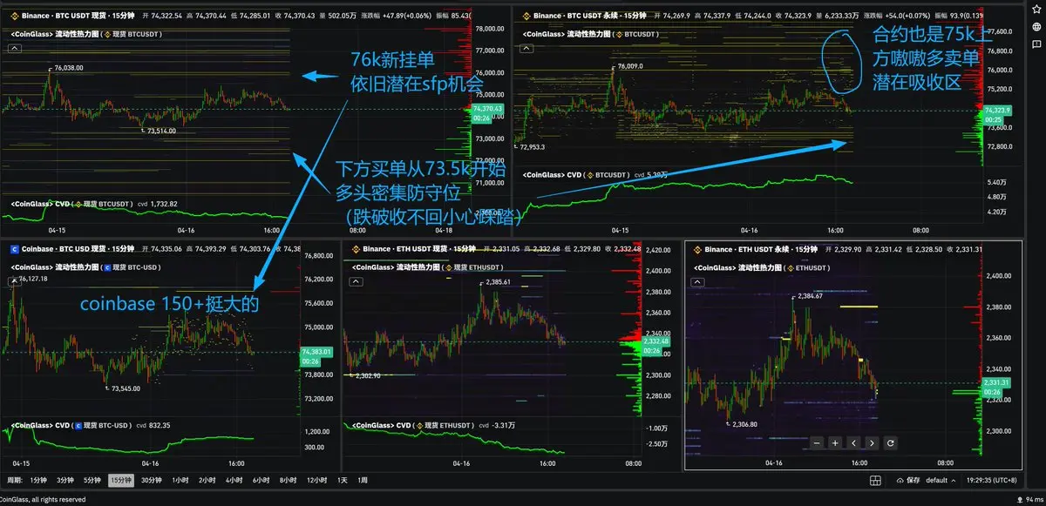The width and height of the screenshot is (1046, 506).
Task: Click the 76,009.0 high marker on BTC perpetual
Action: pos(630,66)
